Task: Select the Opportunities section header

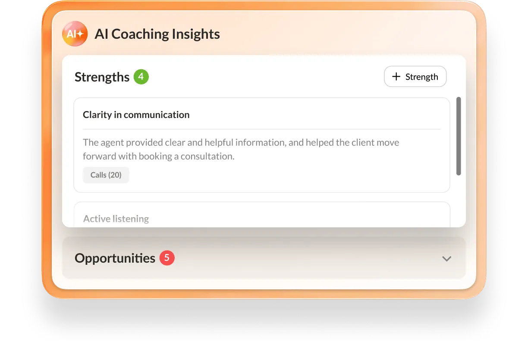Action: click(114, 257)
